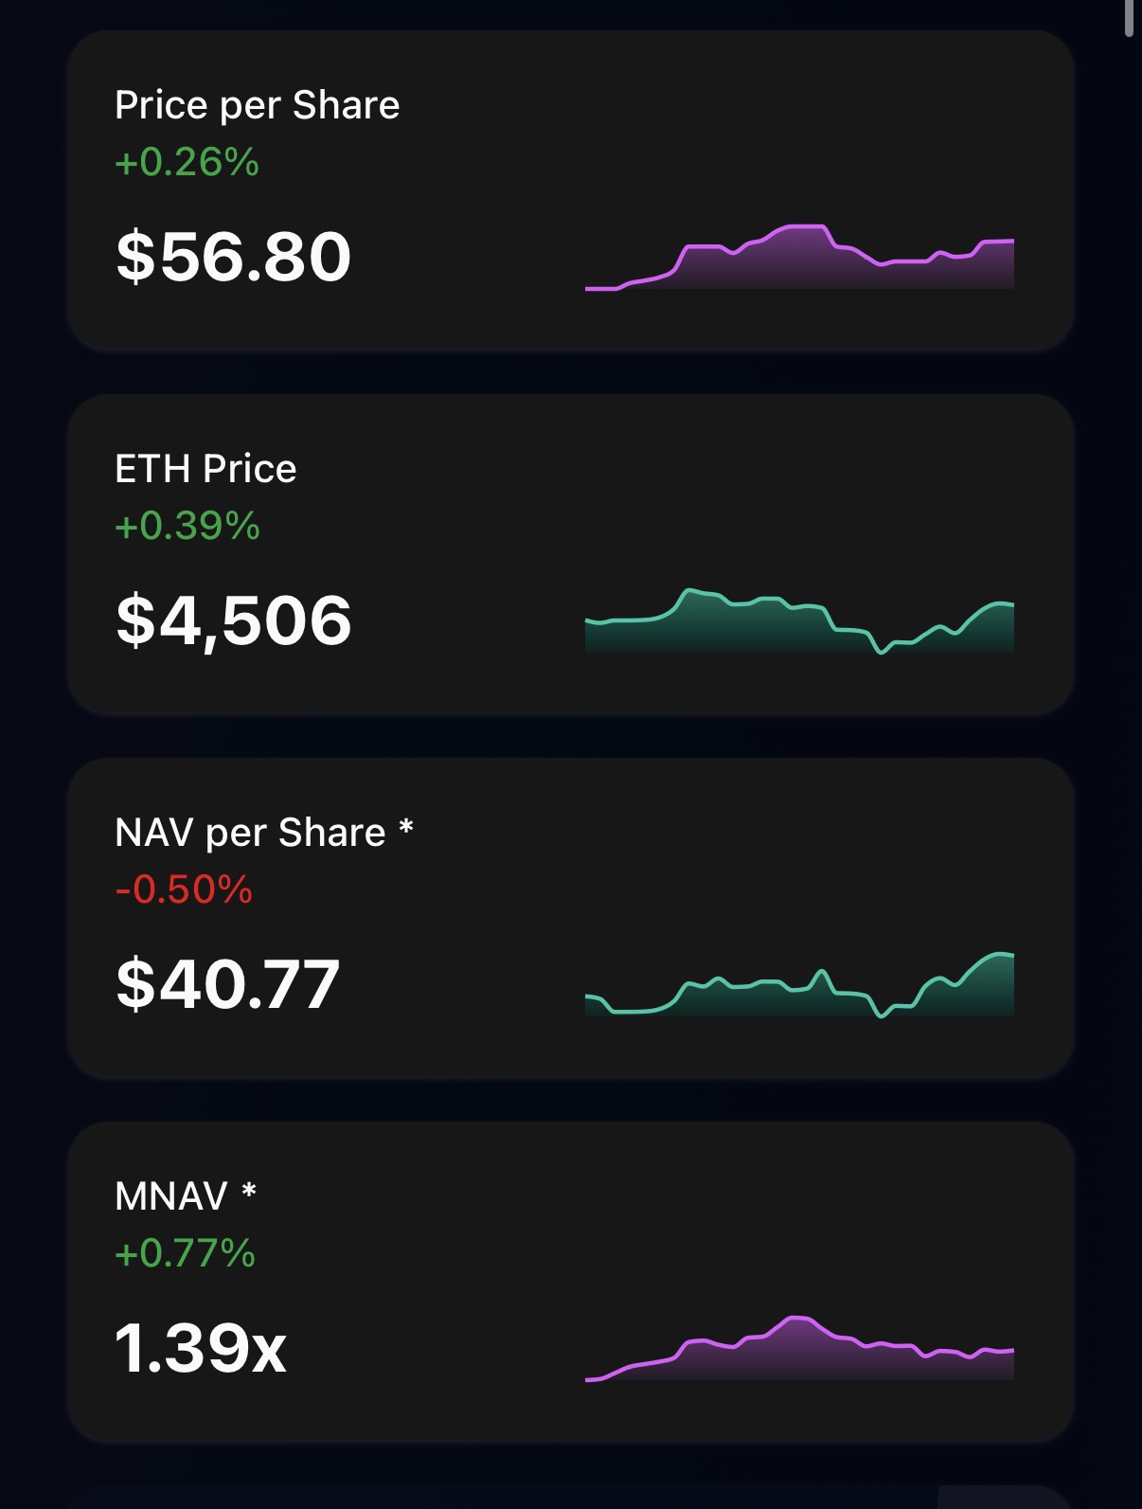
Task: Select the -0.50% NAV change
Action: 184,889
